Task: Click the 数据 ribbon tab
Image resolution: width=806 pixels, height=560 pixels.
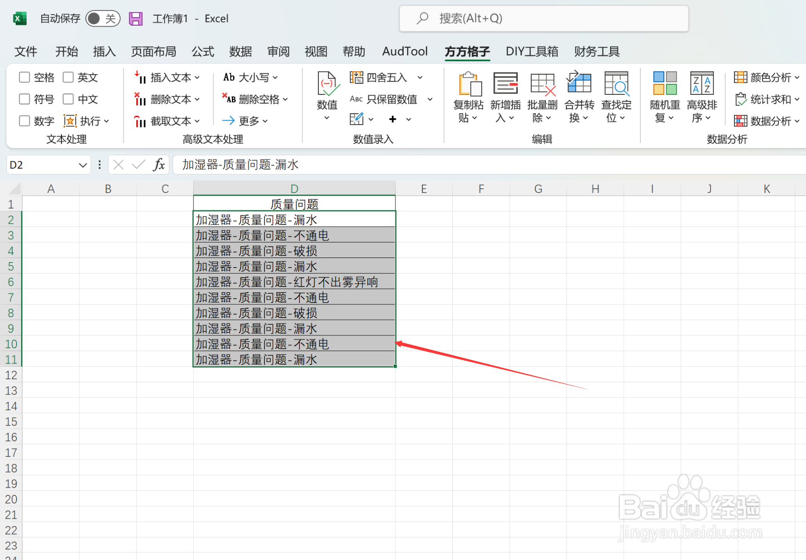Action: tap(240, 51)
